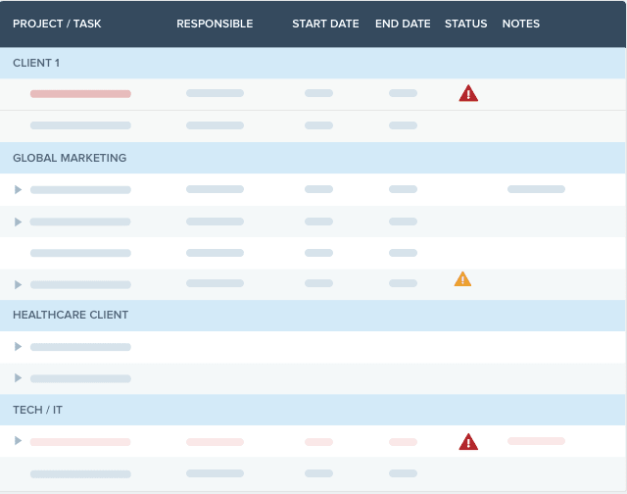
Task: Click the Status column header
Action: click(x=465, y=24)
